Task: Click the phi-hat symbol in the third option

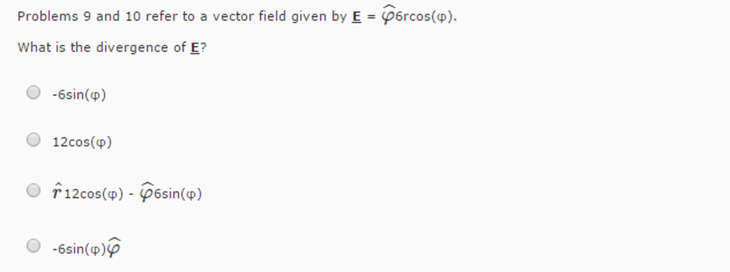Action: tap(147, 192)
